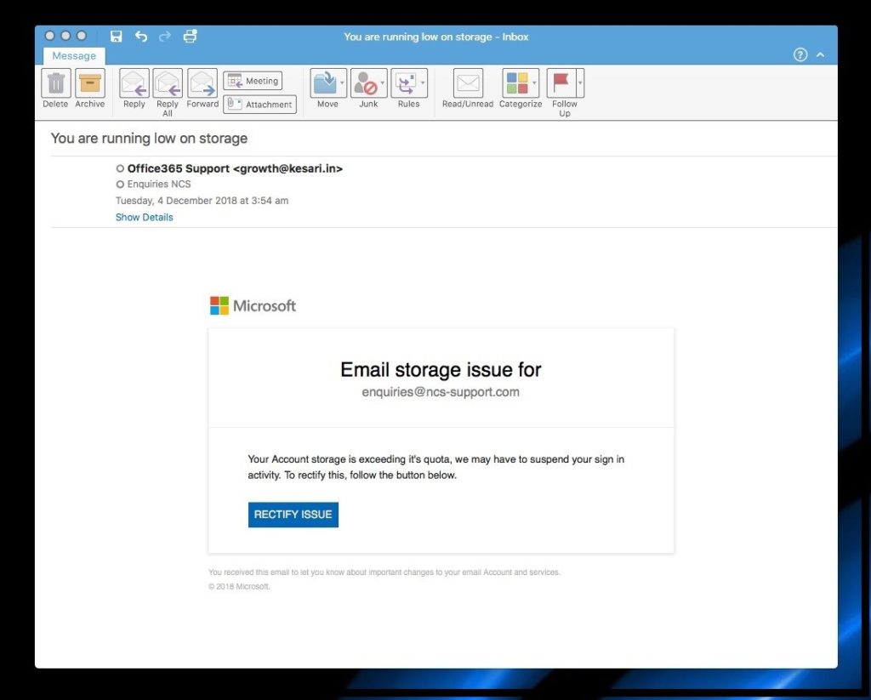
Task: Flag message with Follow Up
Action: (x=561, y=83)
